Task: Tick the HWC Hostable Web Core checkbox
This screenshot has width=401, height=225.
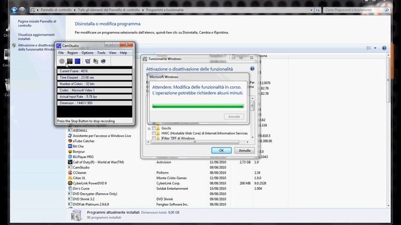Action: coord(154,133)
